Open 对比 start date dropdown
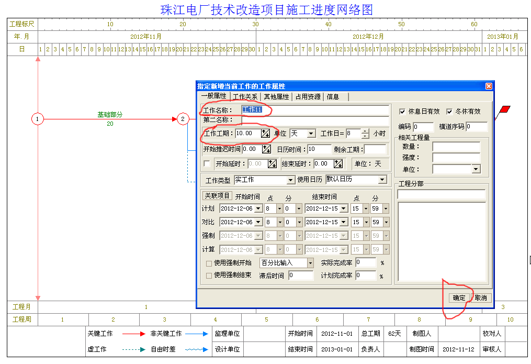Viewport: 531px width, 364px height. click(258, 222)
